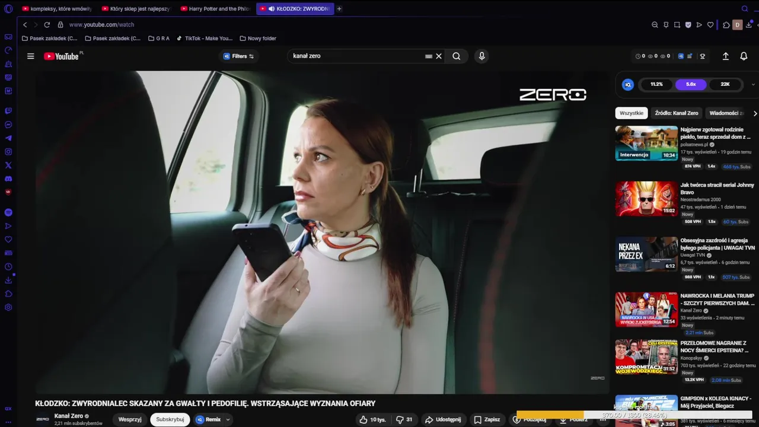Open the 'D' profile avatar
759x427 pixels.
[x=737, y=25]
